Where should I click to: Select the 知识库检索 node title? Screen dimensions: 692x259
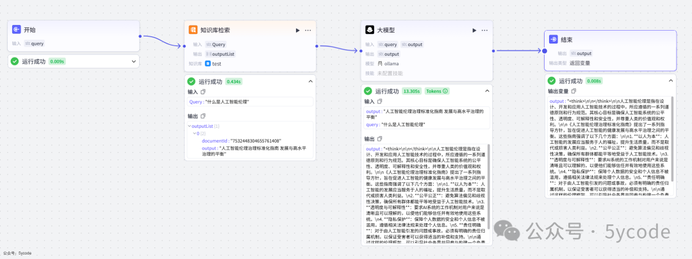(x=215, y=31)
